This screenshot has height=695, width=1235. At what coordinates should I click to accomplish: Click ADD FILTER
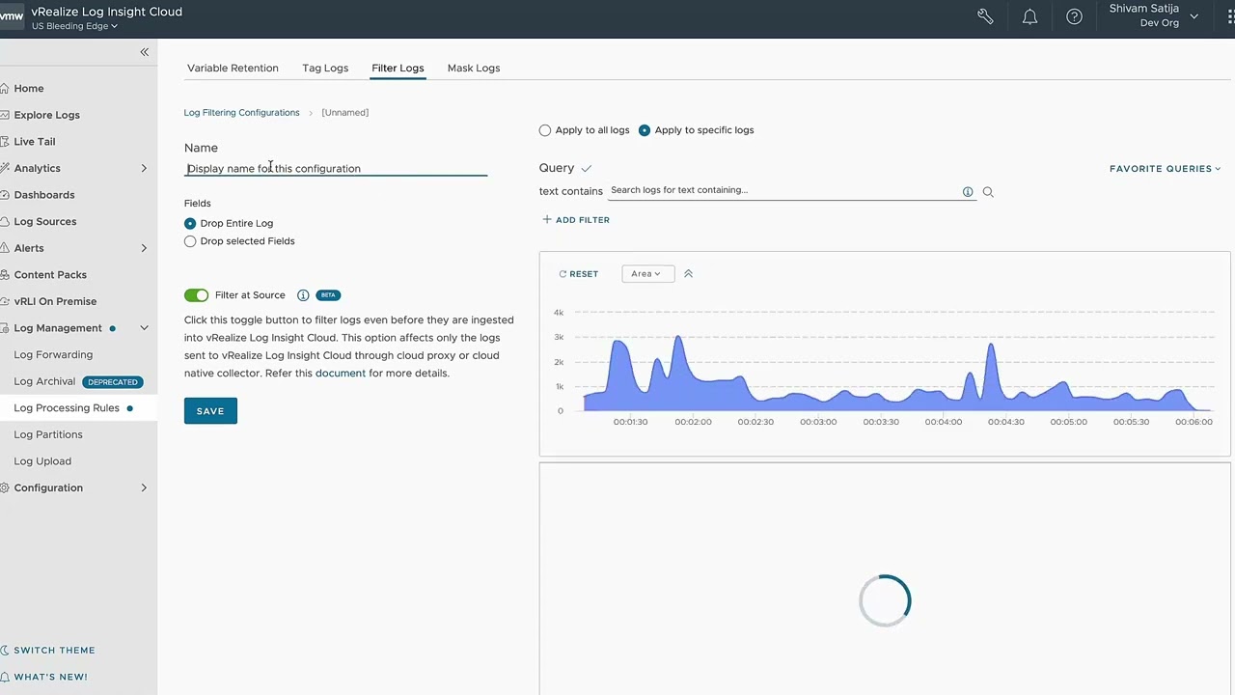click(576, 220)
